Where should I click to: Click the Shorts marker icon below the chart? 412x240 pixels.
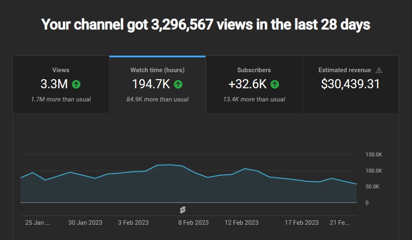point(182,210)
